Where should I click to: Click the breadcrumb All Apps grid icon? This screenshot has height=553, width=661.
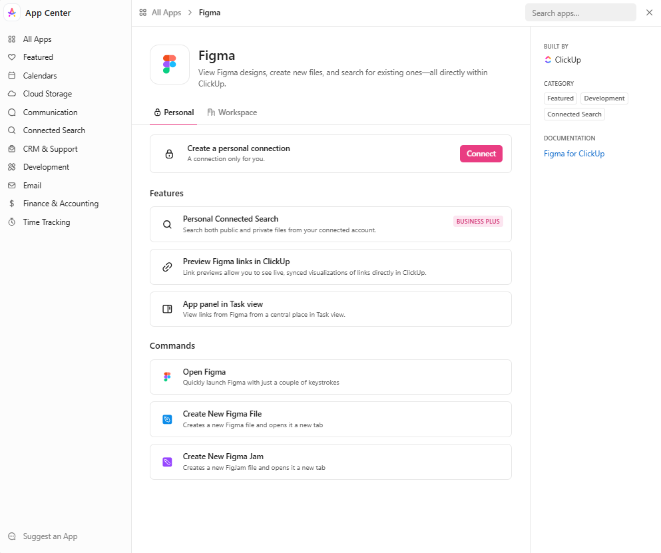click(x=143, y=13)
